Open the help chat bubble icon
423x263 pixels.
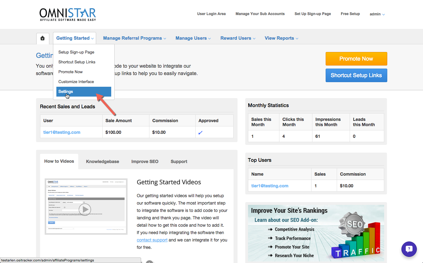click(x=409, y=249)
